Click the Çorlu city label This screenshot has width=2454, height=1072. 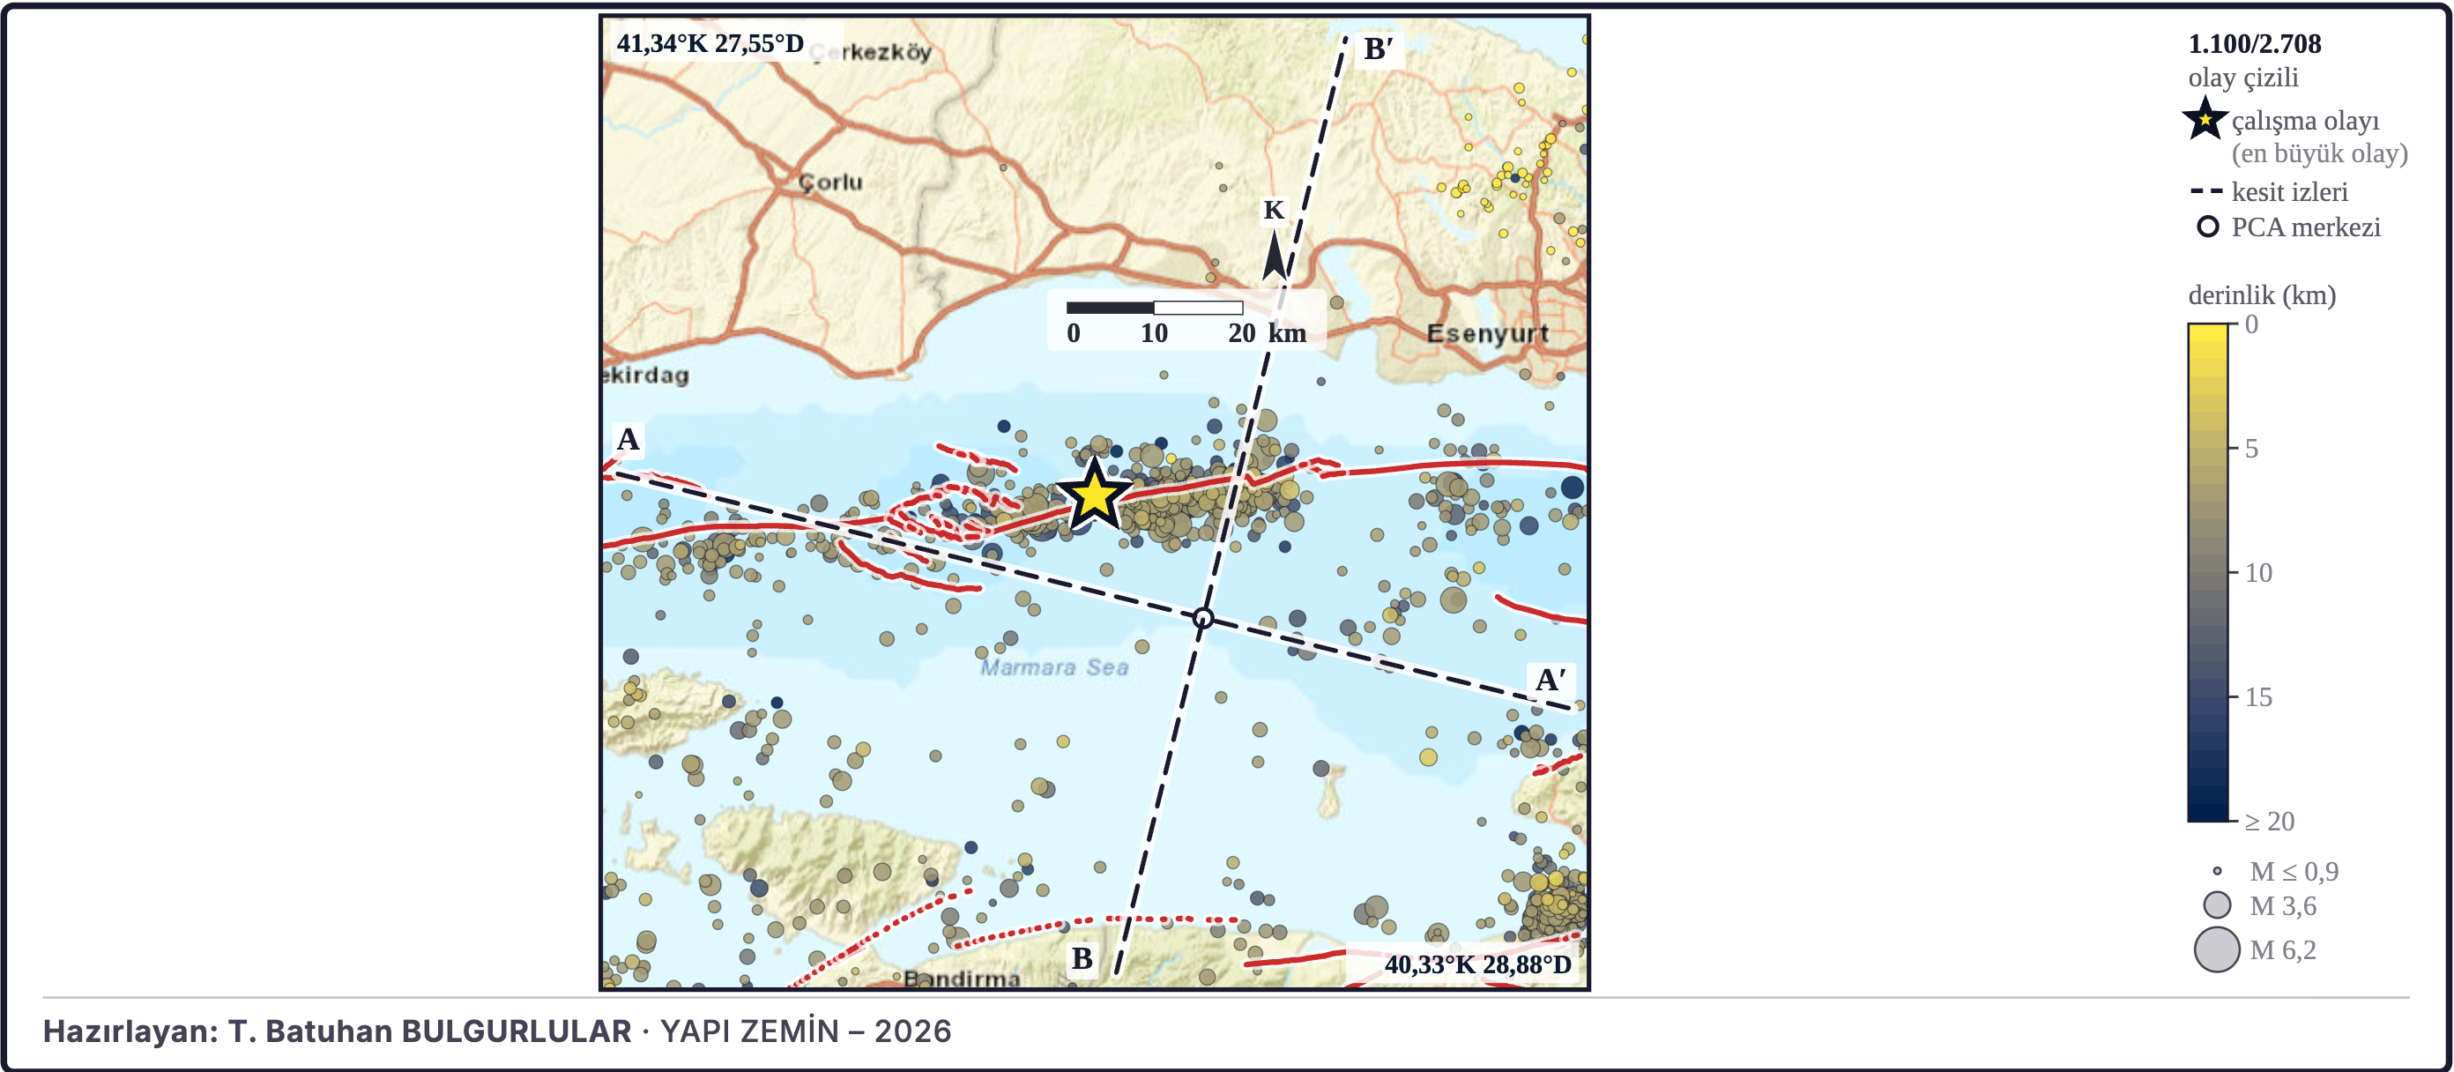[x=830, y=182]
